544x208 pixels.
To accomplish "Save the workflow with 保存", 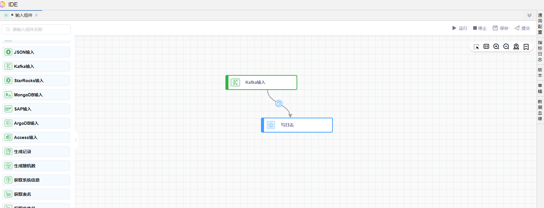I will tap(501, 28).
